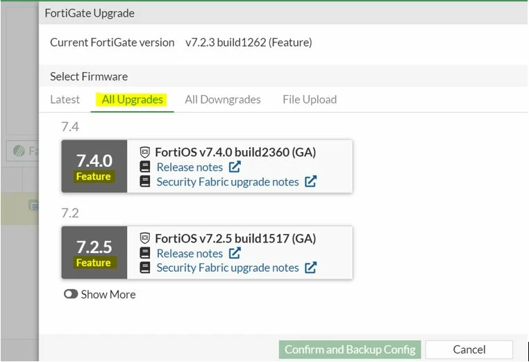
Task: Click book icon beside v7.2.5 Release notes
Action: 144,253
